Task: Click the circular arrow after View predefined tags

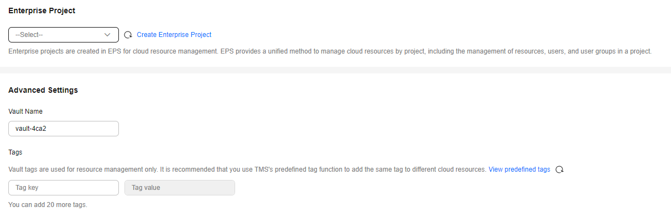Action: click(x=559, y=169)
